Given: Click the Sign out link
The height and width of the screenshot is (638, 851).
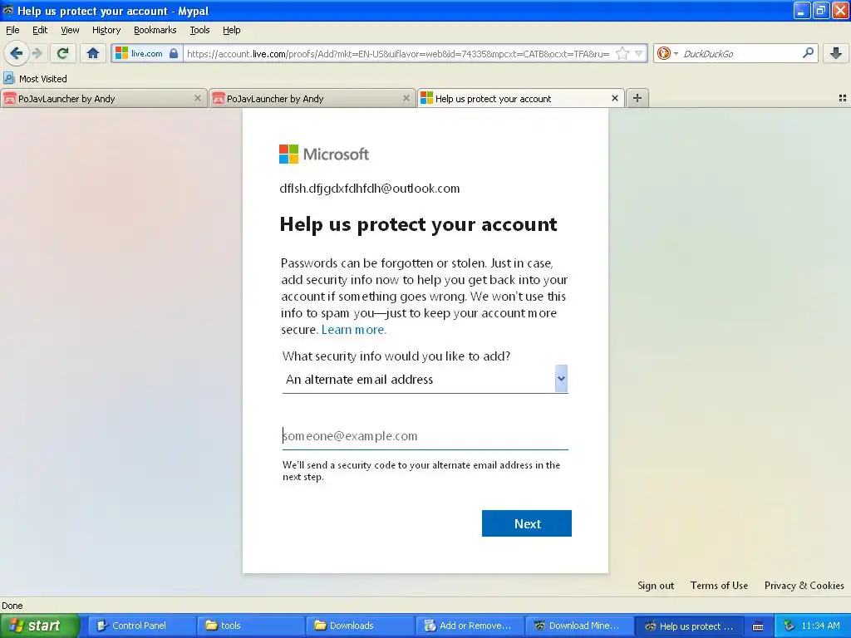Looking at the screenshot, I should tap(656, 586).
